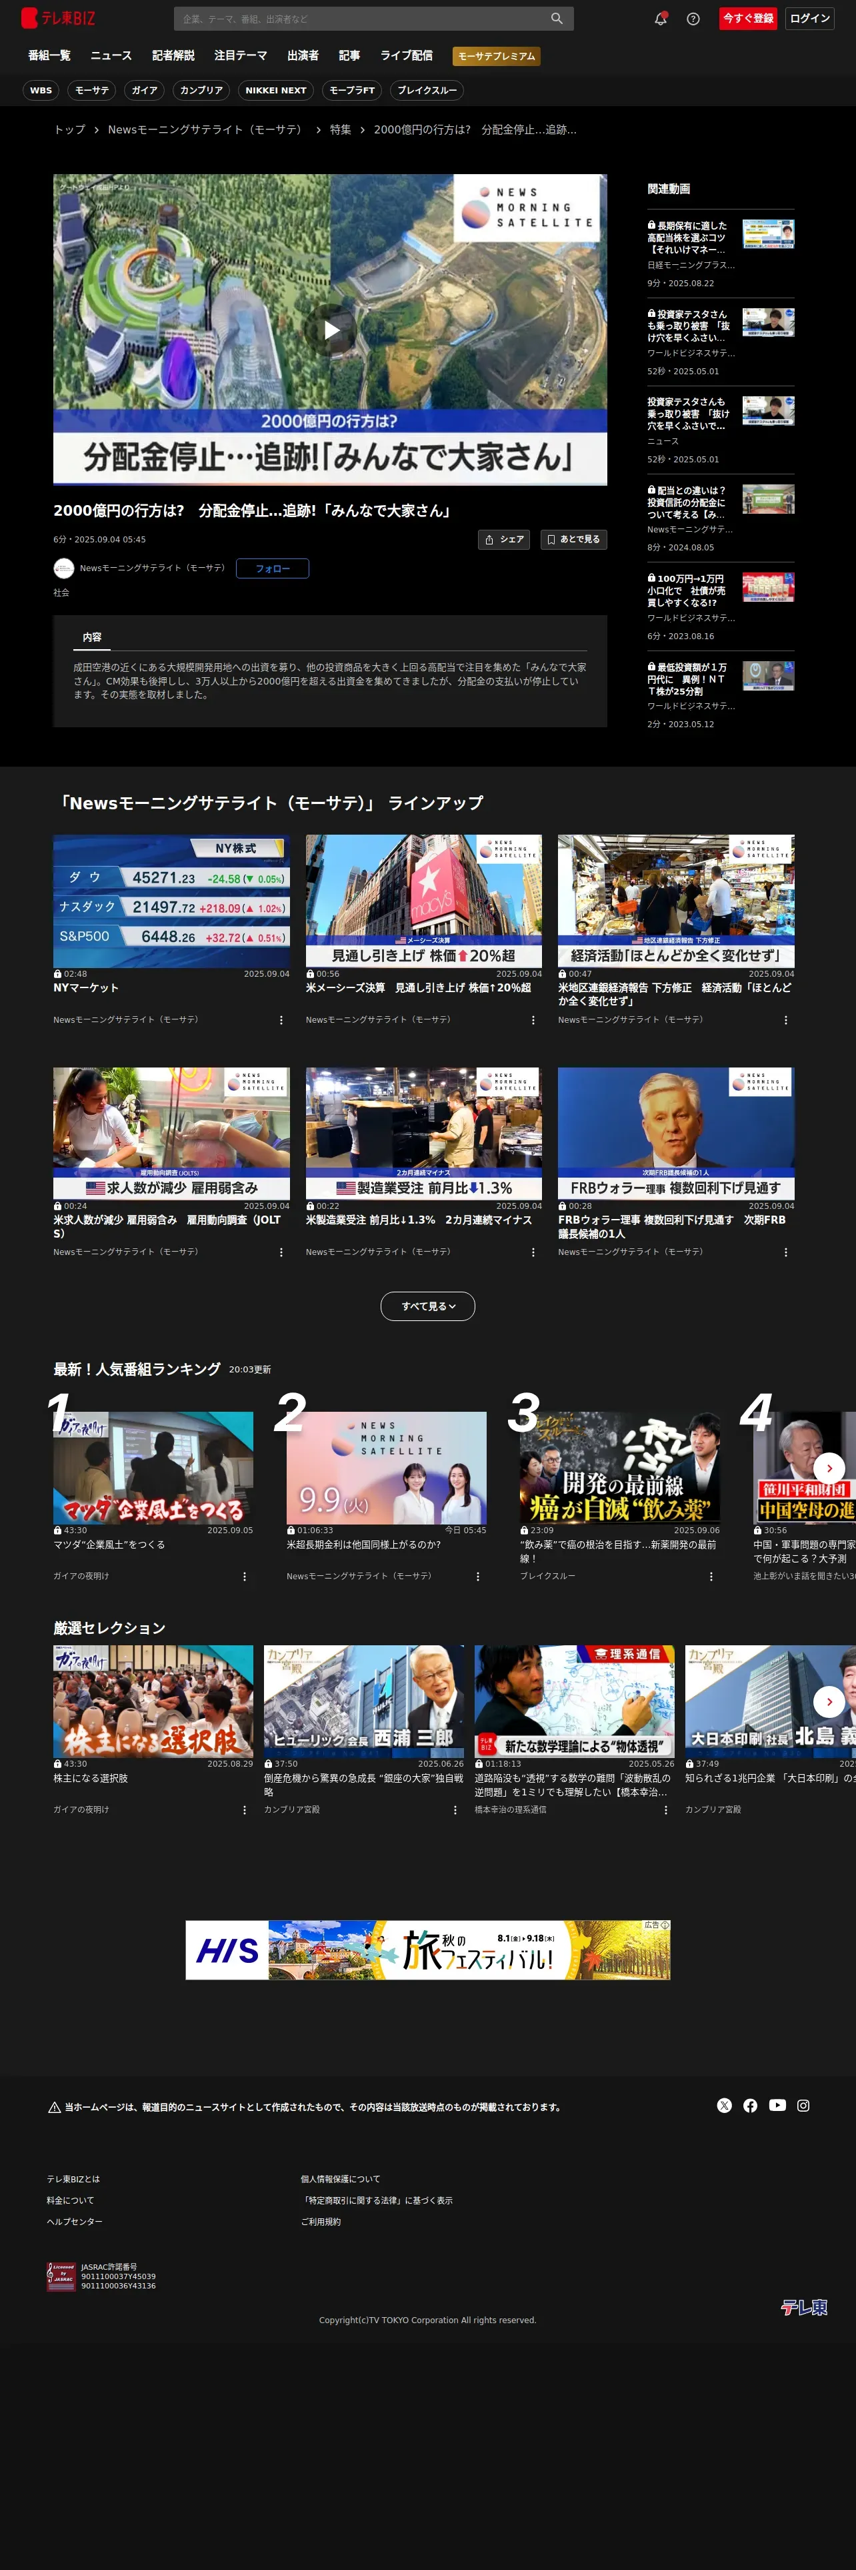Select the モープラFT chip
The height and width of the screenshot is (2570, 856).
352,91
